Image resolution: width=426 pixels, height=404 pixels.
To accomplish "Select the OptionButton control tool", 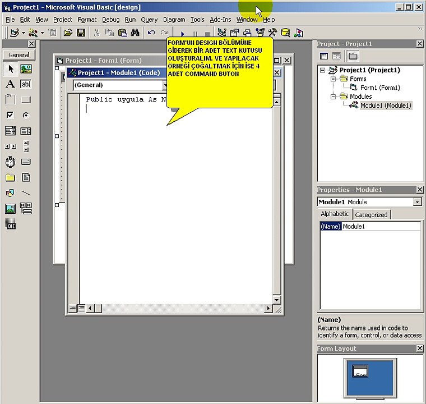I will pyautogui.click(x=26, y=115).
